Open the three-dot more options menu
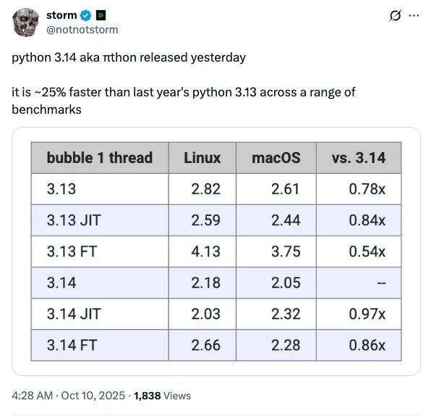Screen dimensions: 426x416 pos(414,15)
